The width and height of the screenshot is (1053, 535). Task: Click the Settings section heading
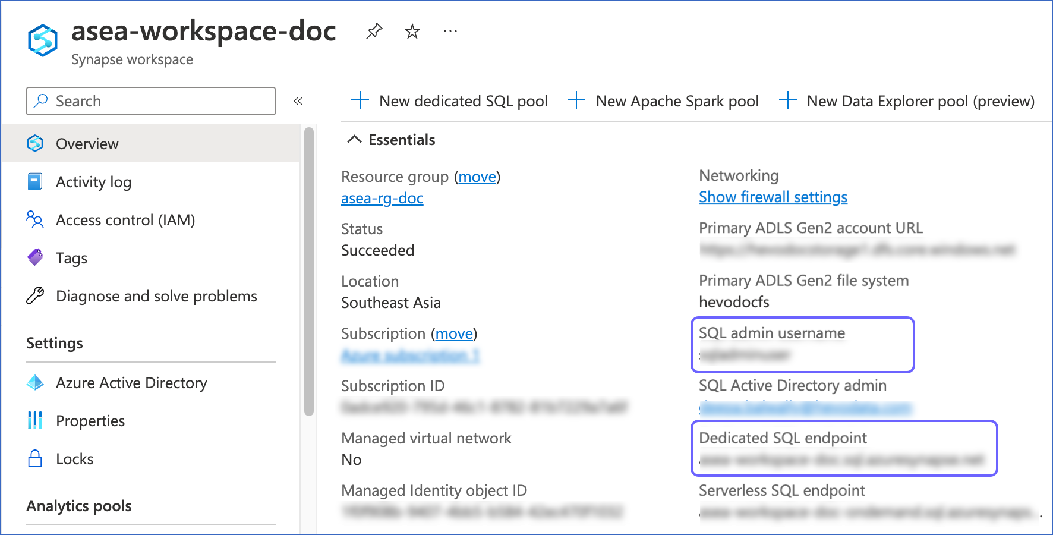(55, 343)
